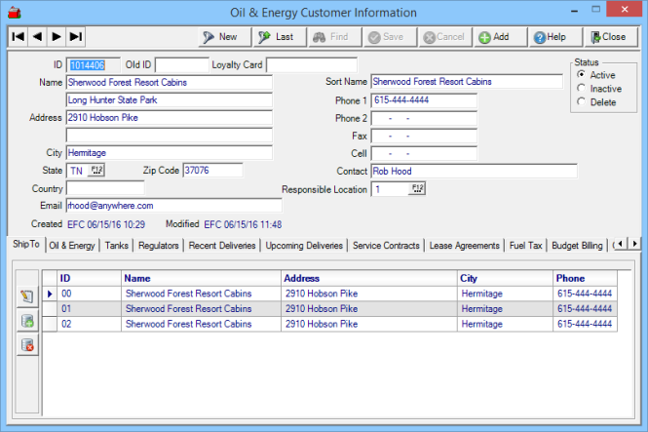Go to the previous customer record
The image size is (648, 432).
(x=37, y=37)
